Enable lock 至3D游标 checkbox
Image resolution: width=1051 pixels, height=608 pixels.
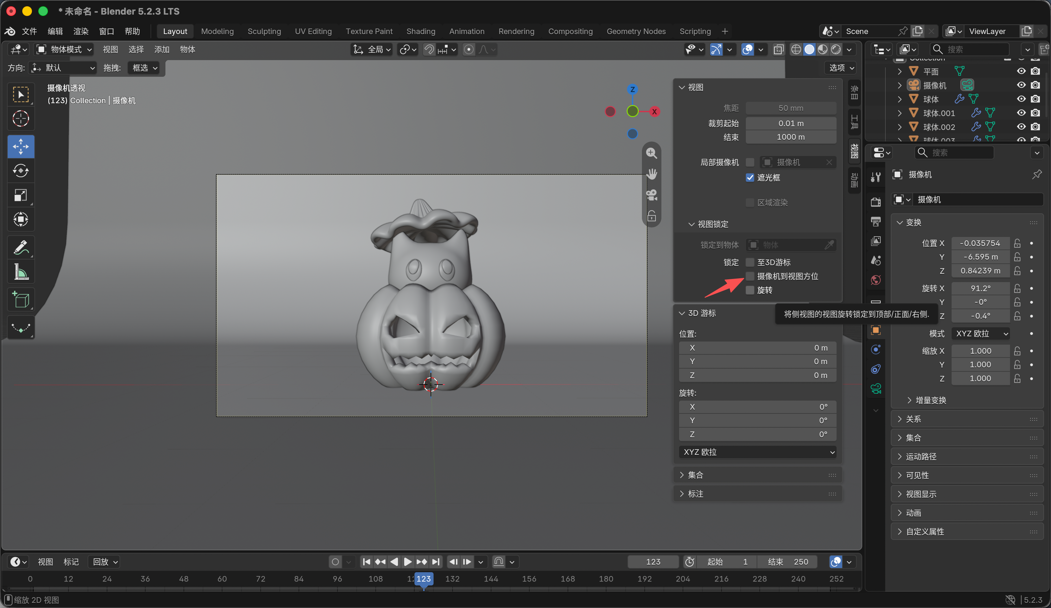(x=750, y=262)
